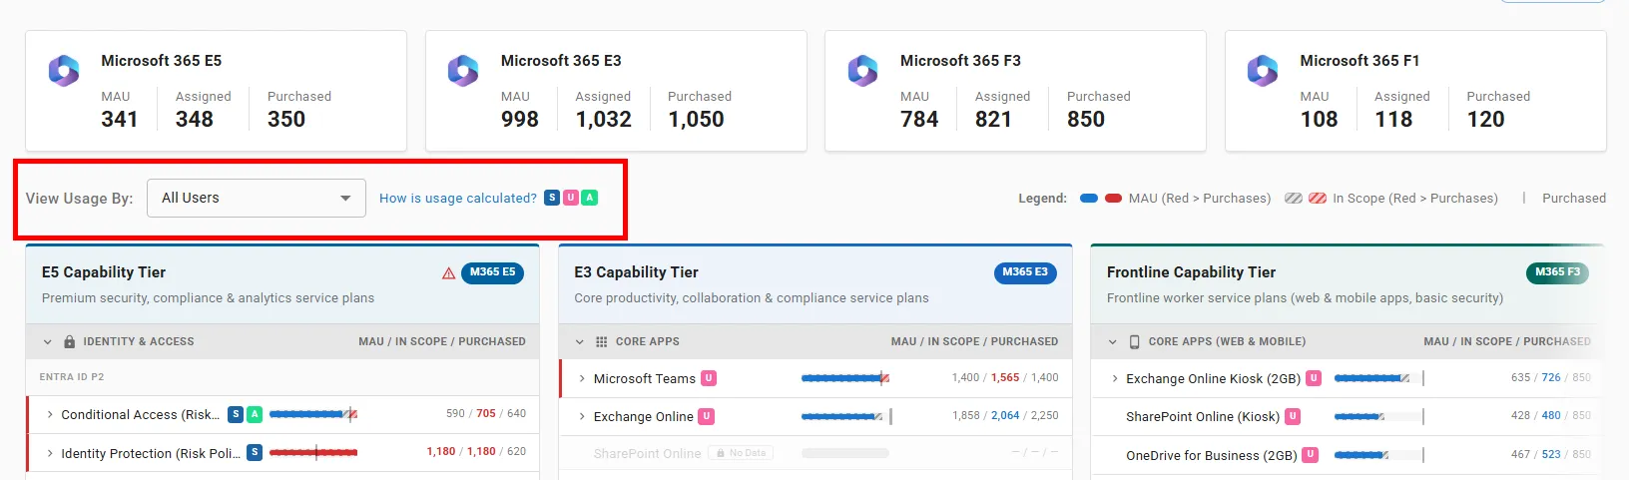This screenshot has height=480, width=1629.
Task: Click the blue MAU legend pill
Action: point(1089,199)
